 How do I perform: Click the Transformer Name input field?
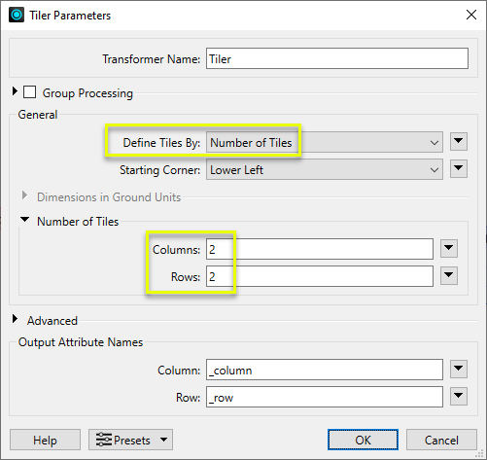tap(337, 58)
